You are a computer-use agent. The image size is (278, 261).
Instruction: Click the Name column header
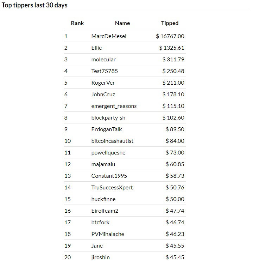point(122,23)
